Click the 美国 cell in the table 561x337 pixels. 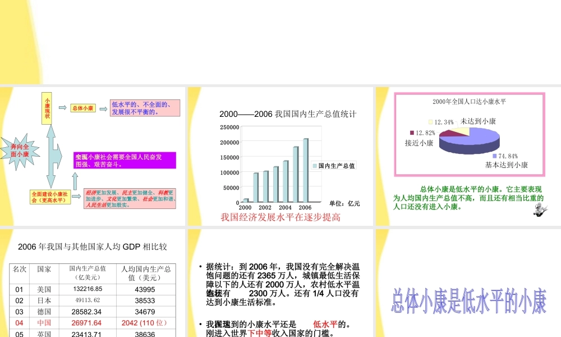tap(44, 289)
